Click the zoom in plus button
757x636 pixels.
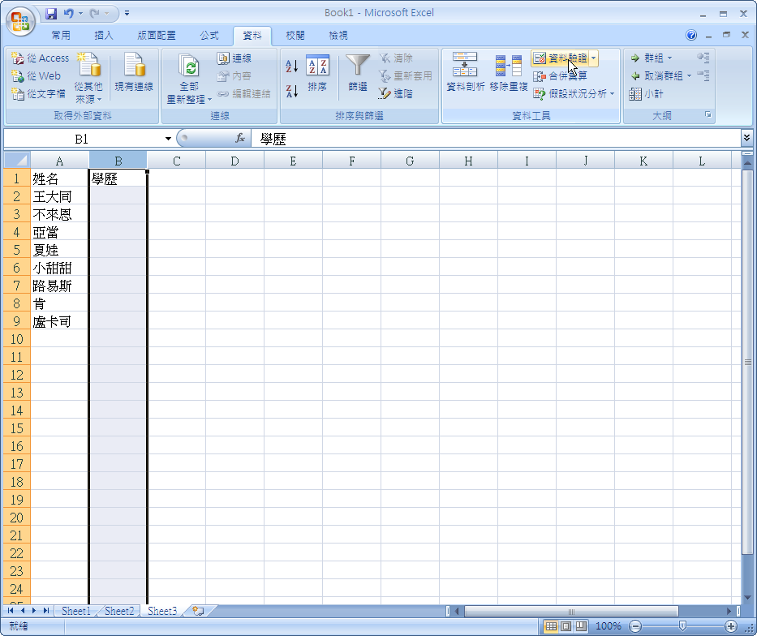click(731, 626)
